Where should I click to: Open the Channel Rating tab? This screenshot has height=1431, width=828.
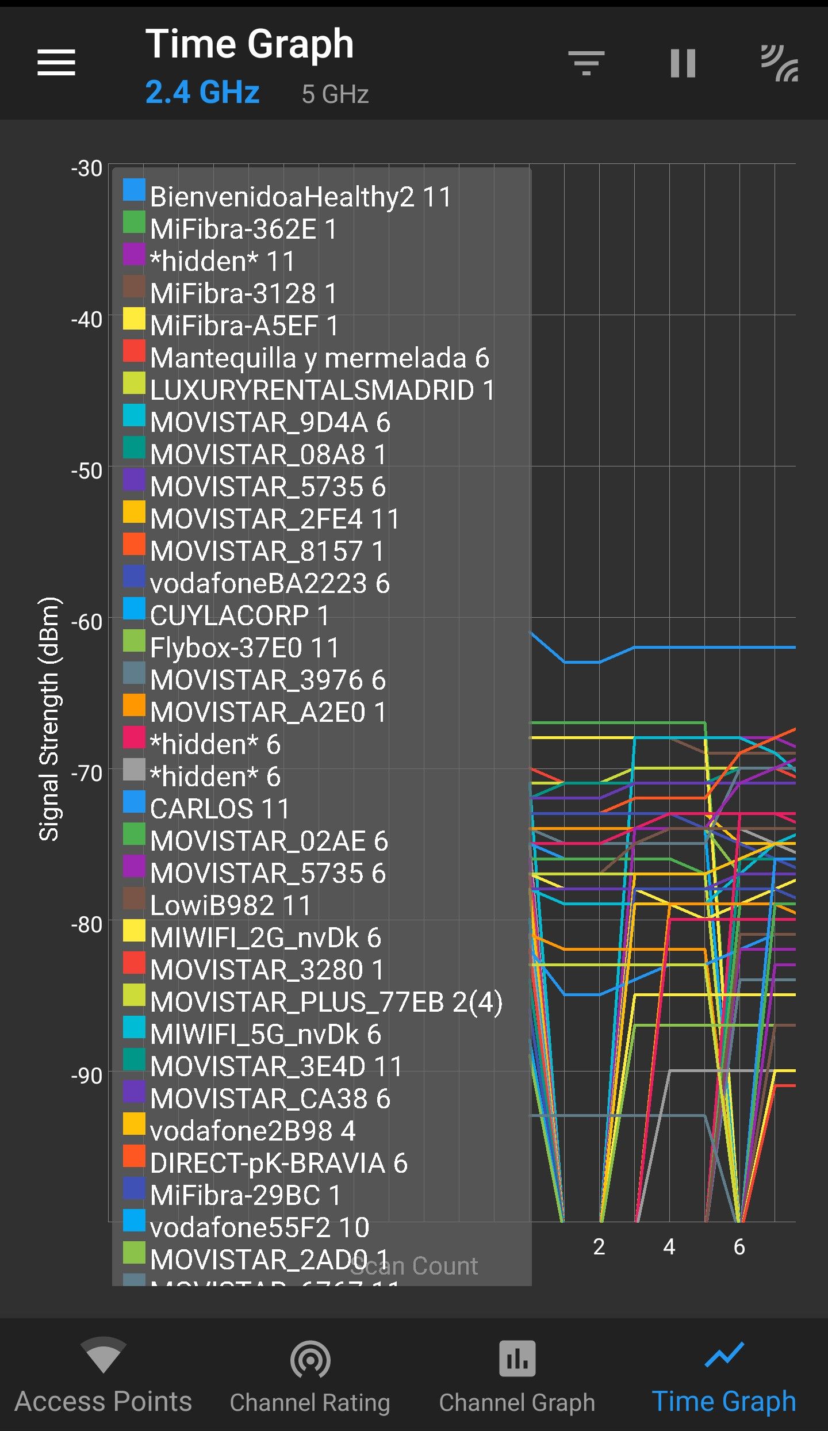click(x=310, y=1375)
